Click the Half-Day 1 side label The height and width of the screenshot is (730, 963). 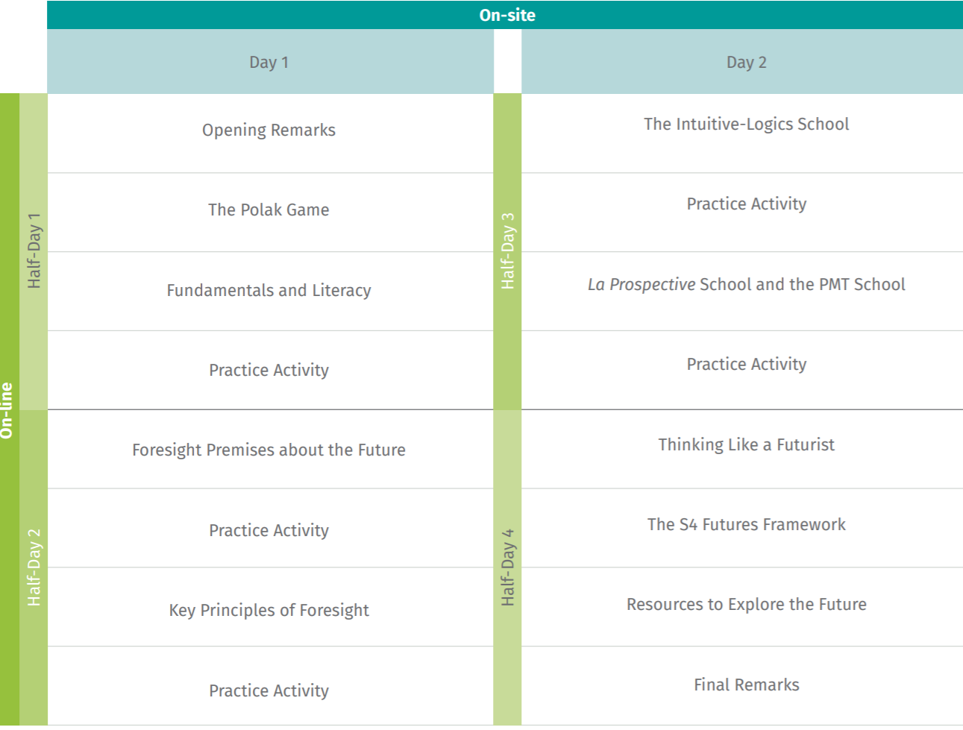[x=34, y=251]
